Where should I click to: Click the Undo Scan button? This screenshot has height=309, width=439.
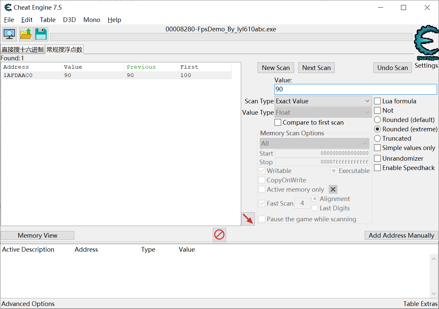[393, 68]
